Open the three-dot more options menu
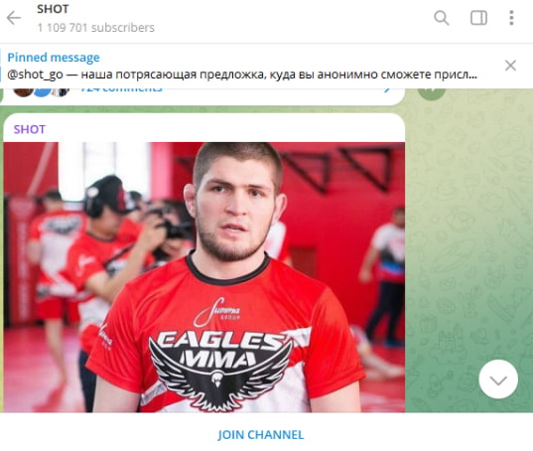 [x=511, y=18]
